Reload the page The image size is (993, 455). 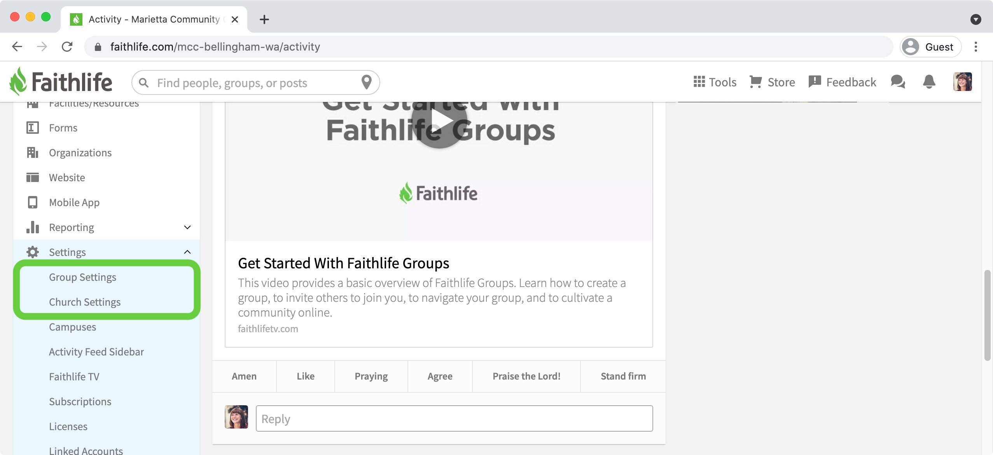click(x=67, y=47)
